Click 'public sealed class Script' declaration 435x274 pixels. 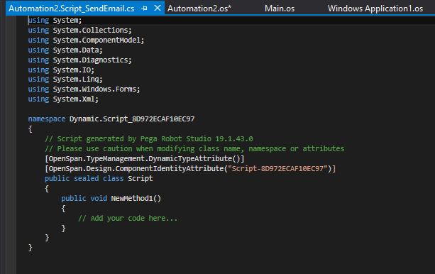[99, 178]
